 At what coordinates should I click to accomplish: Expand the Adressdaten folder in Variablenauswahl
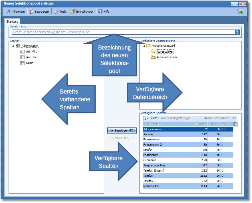148,51
